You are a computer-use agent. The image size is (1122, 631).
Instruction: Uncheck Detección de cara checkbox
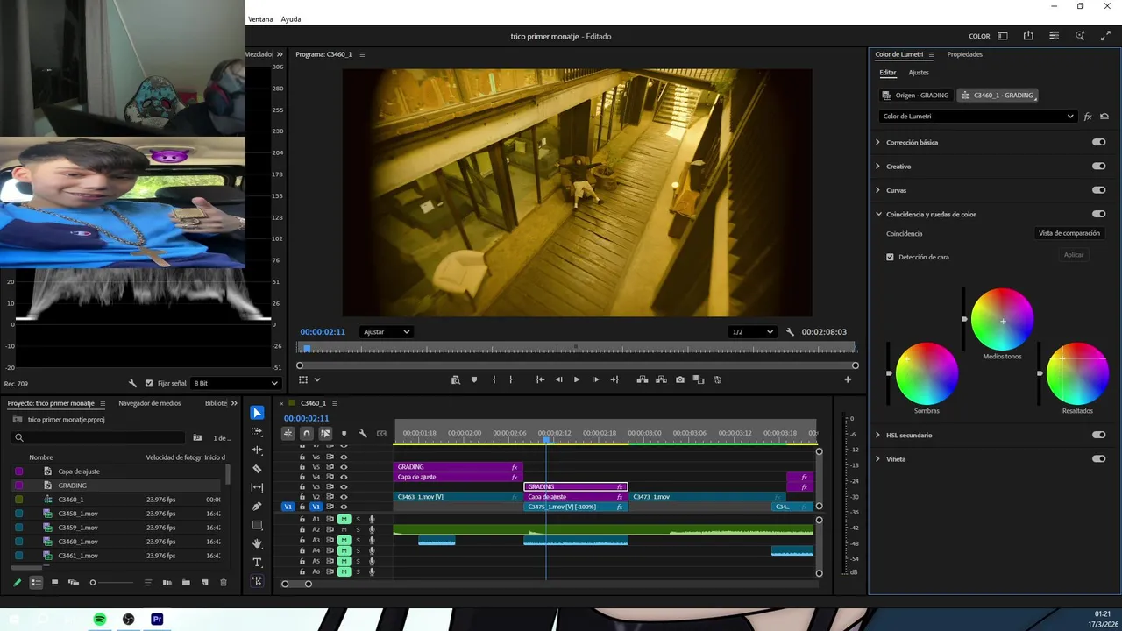(x=890, y=257)
